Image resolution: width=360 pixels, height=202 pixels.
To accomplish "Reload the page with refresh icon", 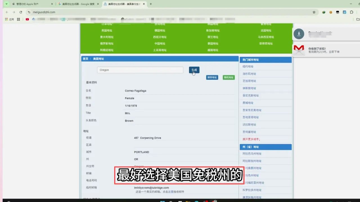I will (21, 12).
